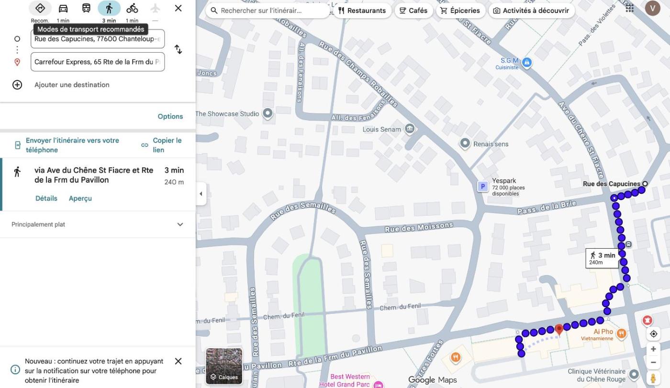Open the Google apps grid
670x388 pixels.
630,8
